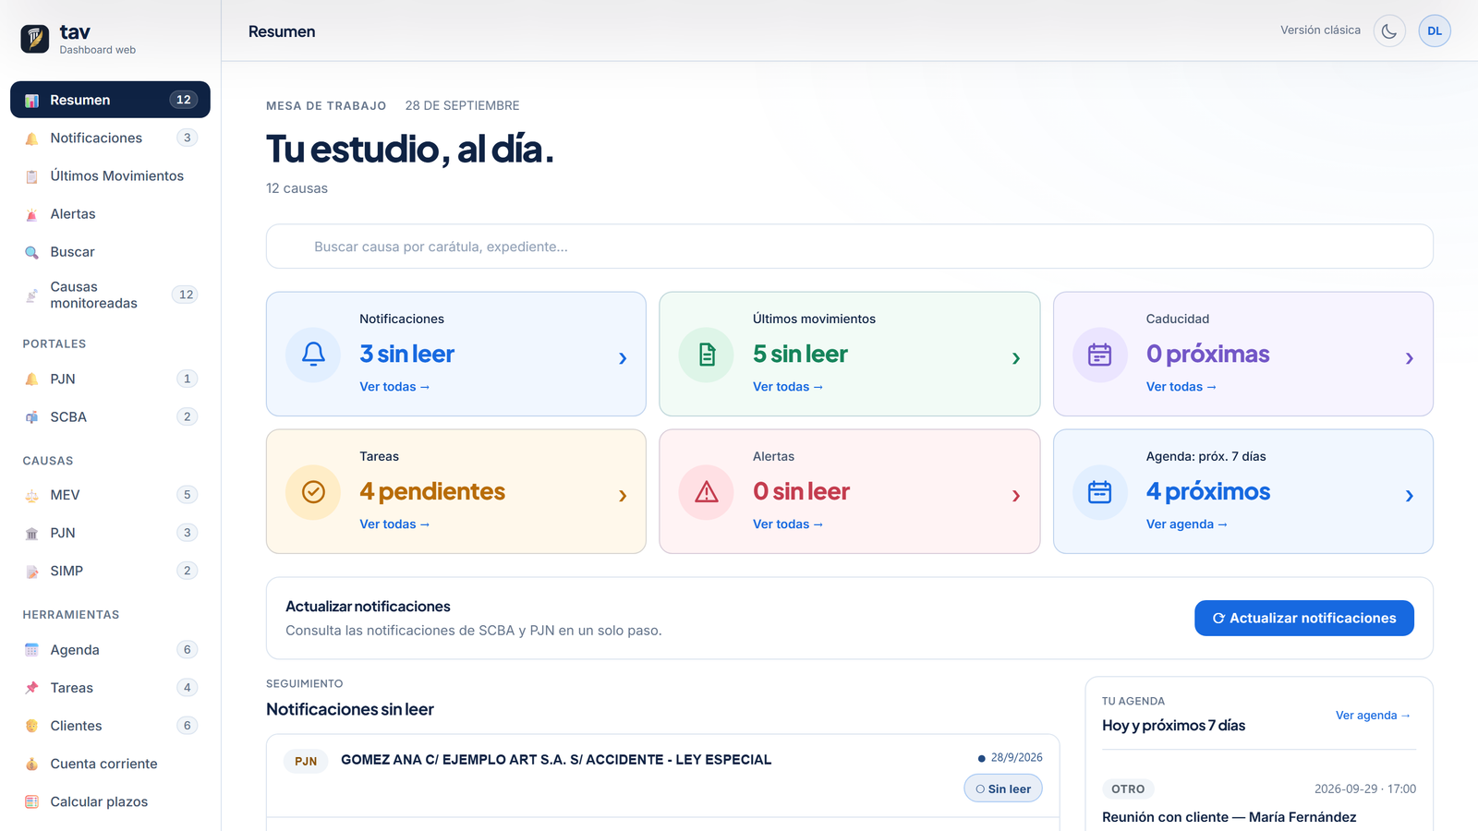
Task: Click the Tareas checkmark circle icon
Action: pos(313,492)
